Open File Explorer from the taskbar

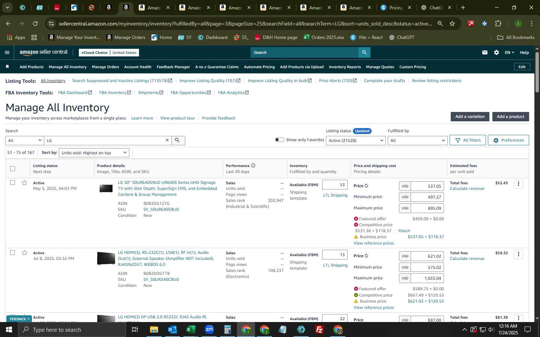[154, 330]
